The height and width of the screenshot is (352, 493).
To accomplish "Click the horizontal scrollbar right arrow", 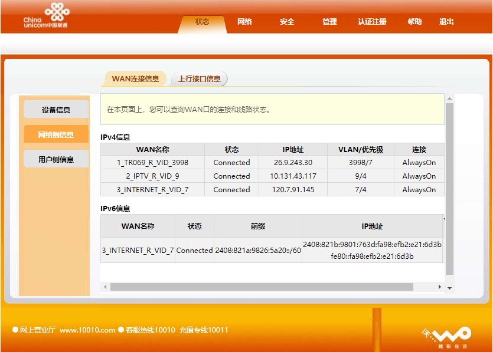I will tap(439, 287).
